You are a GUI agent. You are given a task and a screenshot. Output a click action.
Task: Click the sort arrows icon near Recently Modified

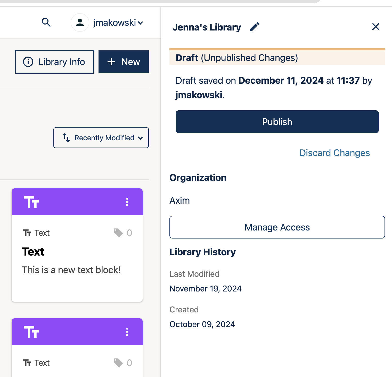click(x=66, y=138)
